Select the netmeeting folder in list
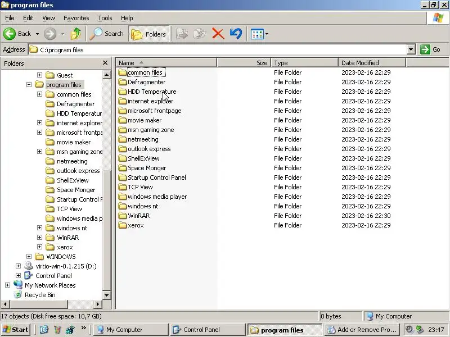The image size is (450, 337). [x=143, y=139]
